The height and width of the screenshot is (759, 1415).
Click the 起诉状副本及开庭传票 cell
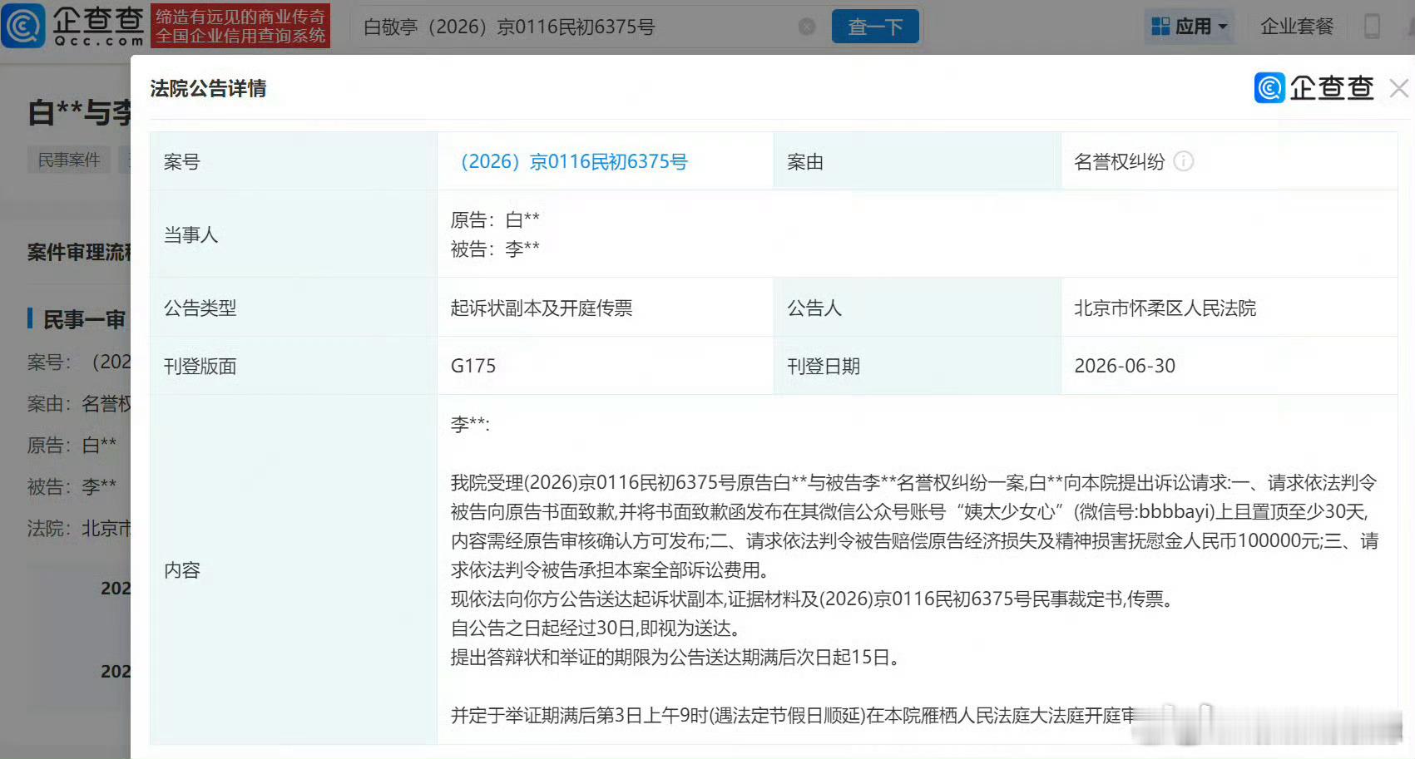[606, 308]
